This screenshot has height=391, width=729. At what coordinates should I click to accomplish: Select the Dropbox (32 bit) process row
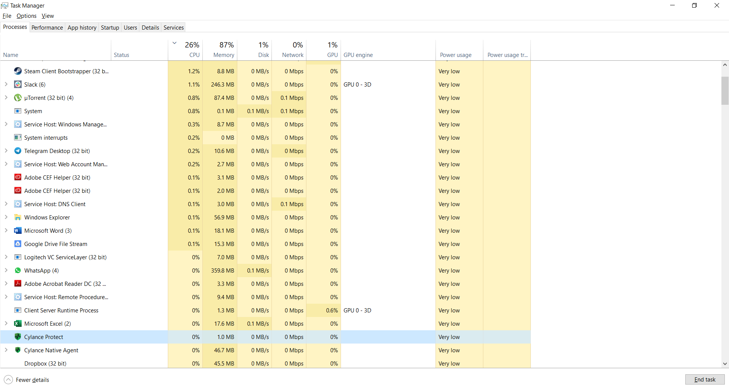tap(265, 363)
